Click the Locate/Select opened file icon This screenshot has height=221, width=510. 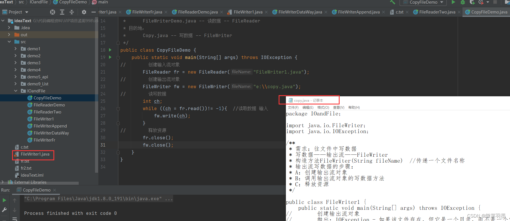(53, 12)
